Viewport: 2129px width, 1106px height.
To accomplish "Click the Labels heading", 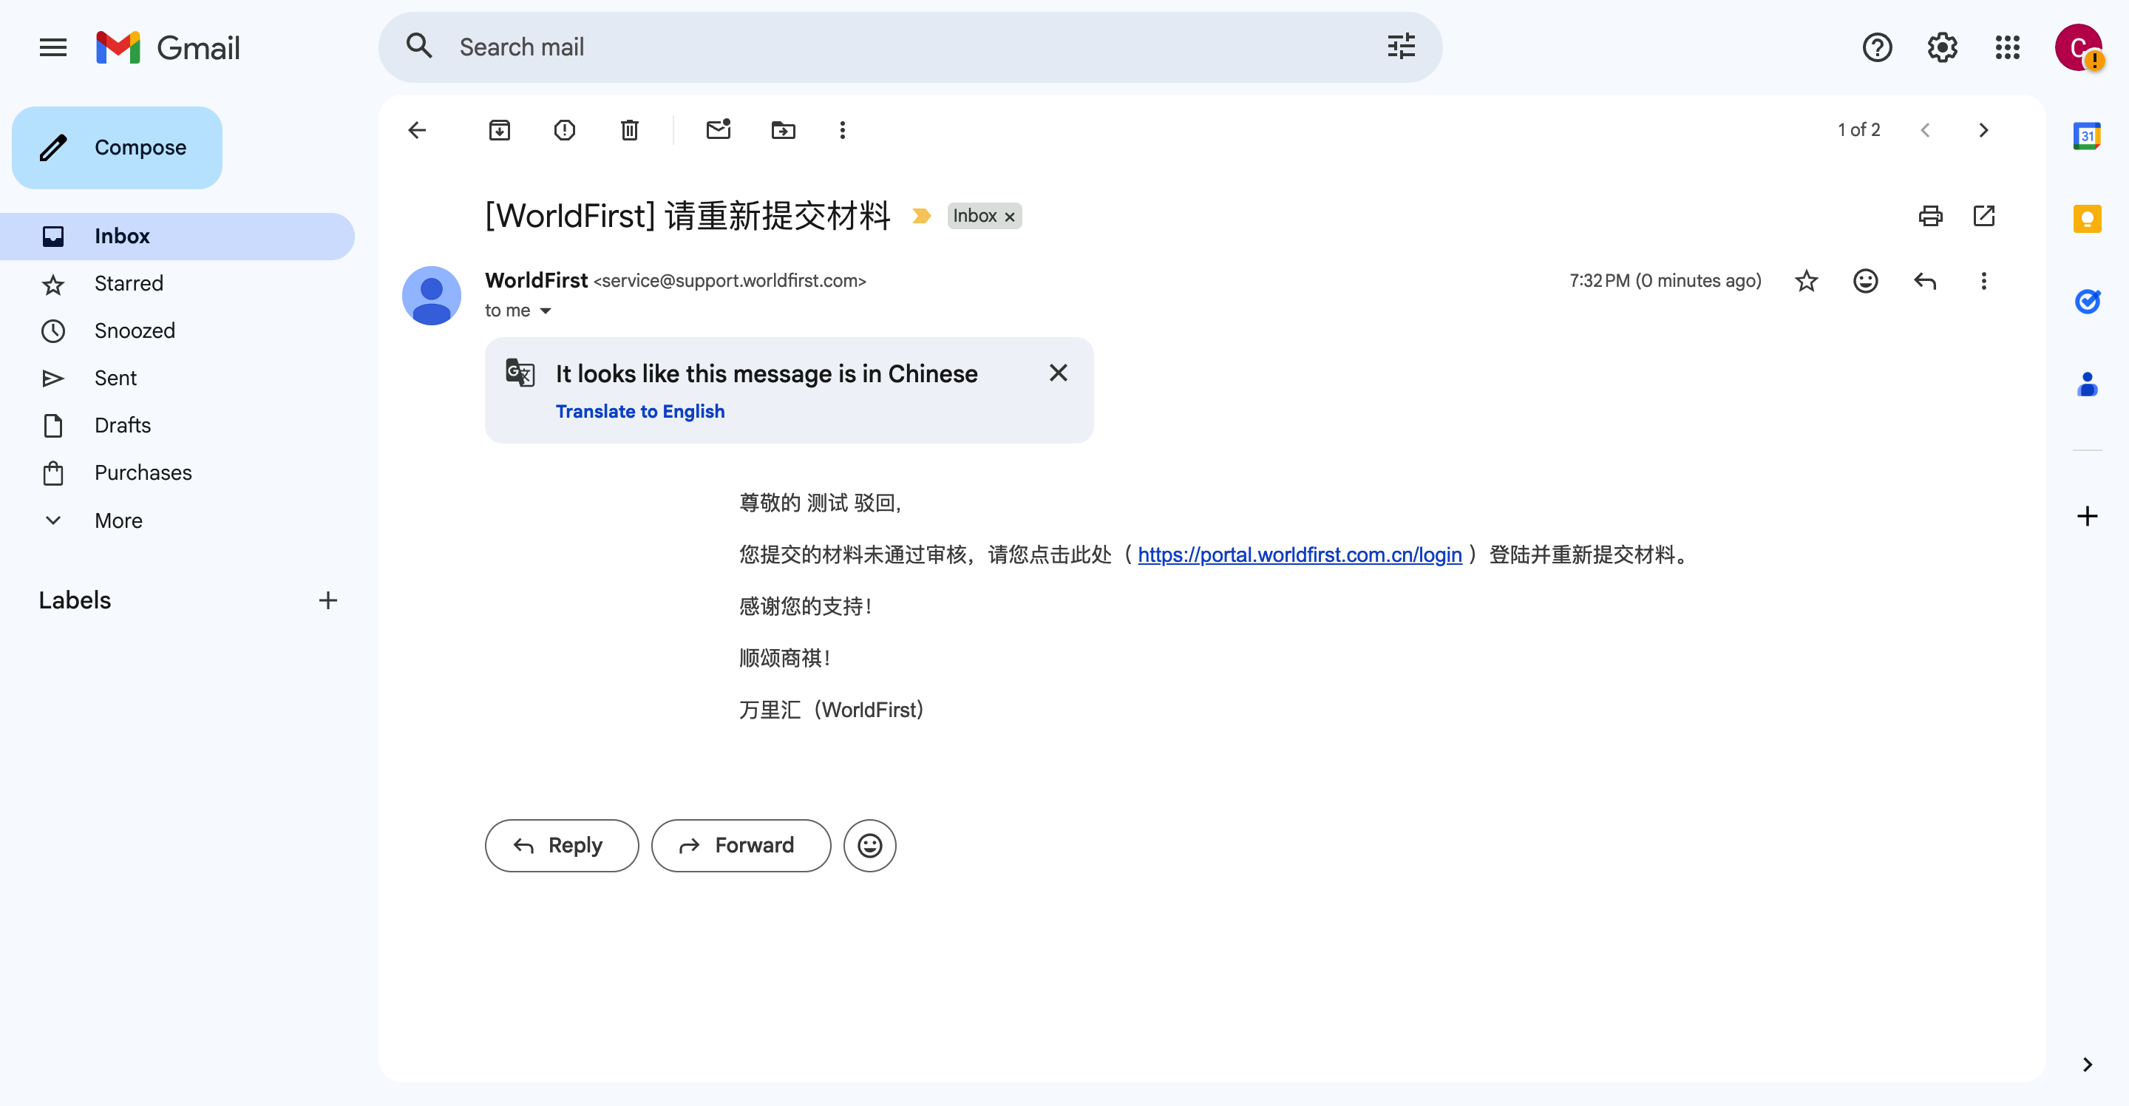I will tap(75, 600).
